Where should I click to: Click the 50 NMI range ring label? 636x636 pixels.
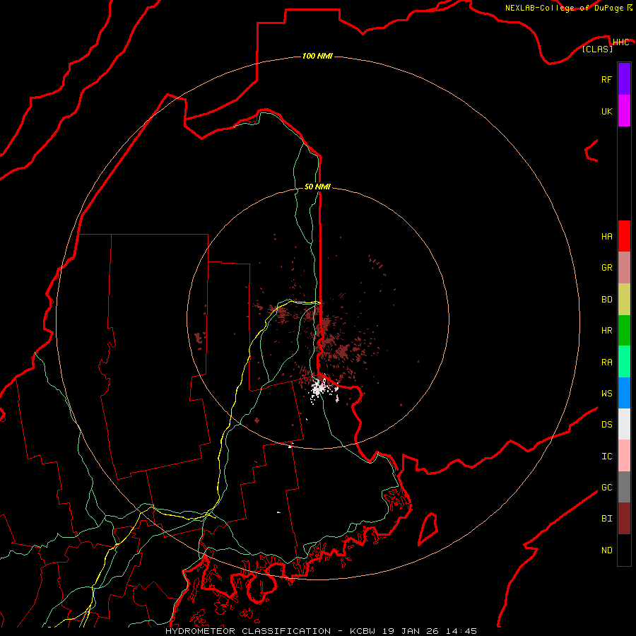point(317,187)
